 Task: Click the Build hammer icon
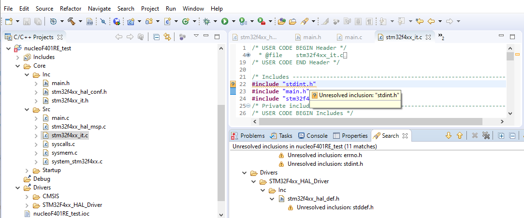[72, 21]
